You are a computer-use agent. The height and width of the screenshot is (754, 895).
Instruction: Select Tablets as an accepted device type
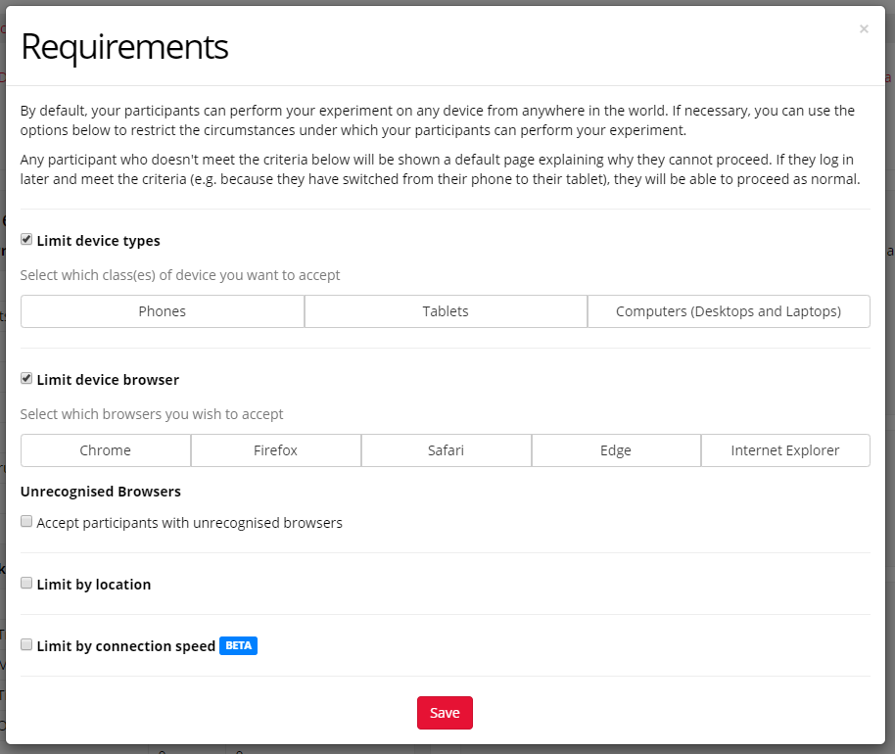(x=446, y=310)
